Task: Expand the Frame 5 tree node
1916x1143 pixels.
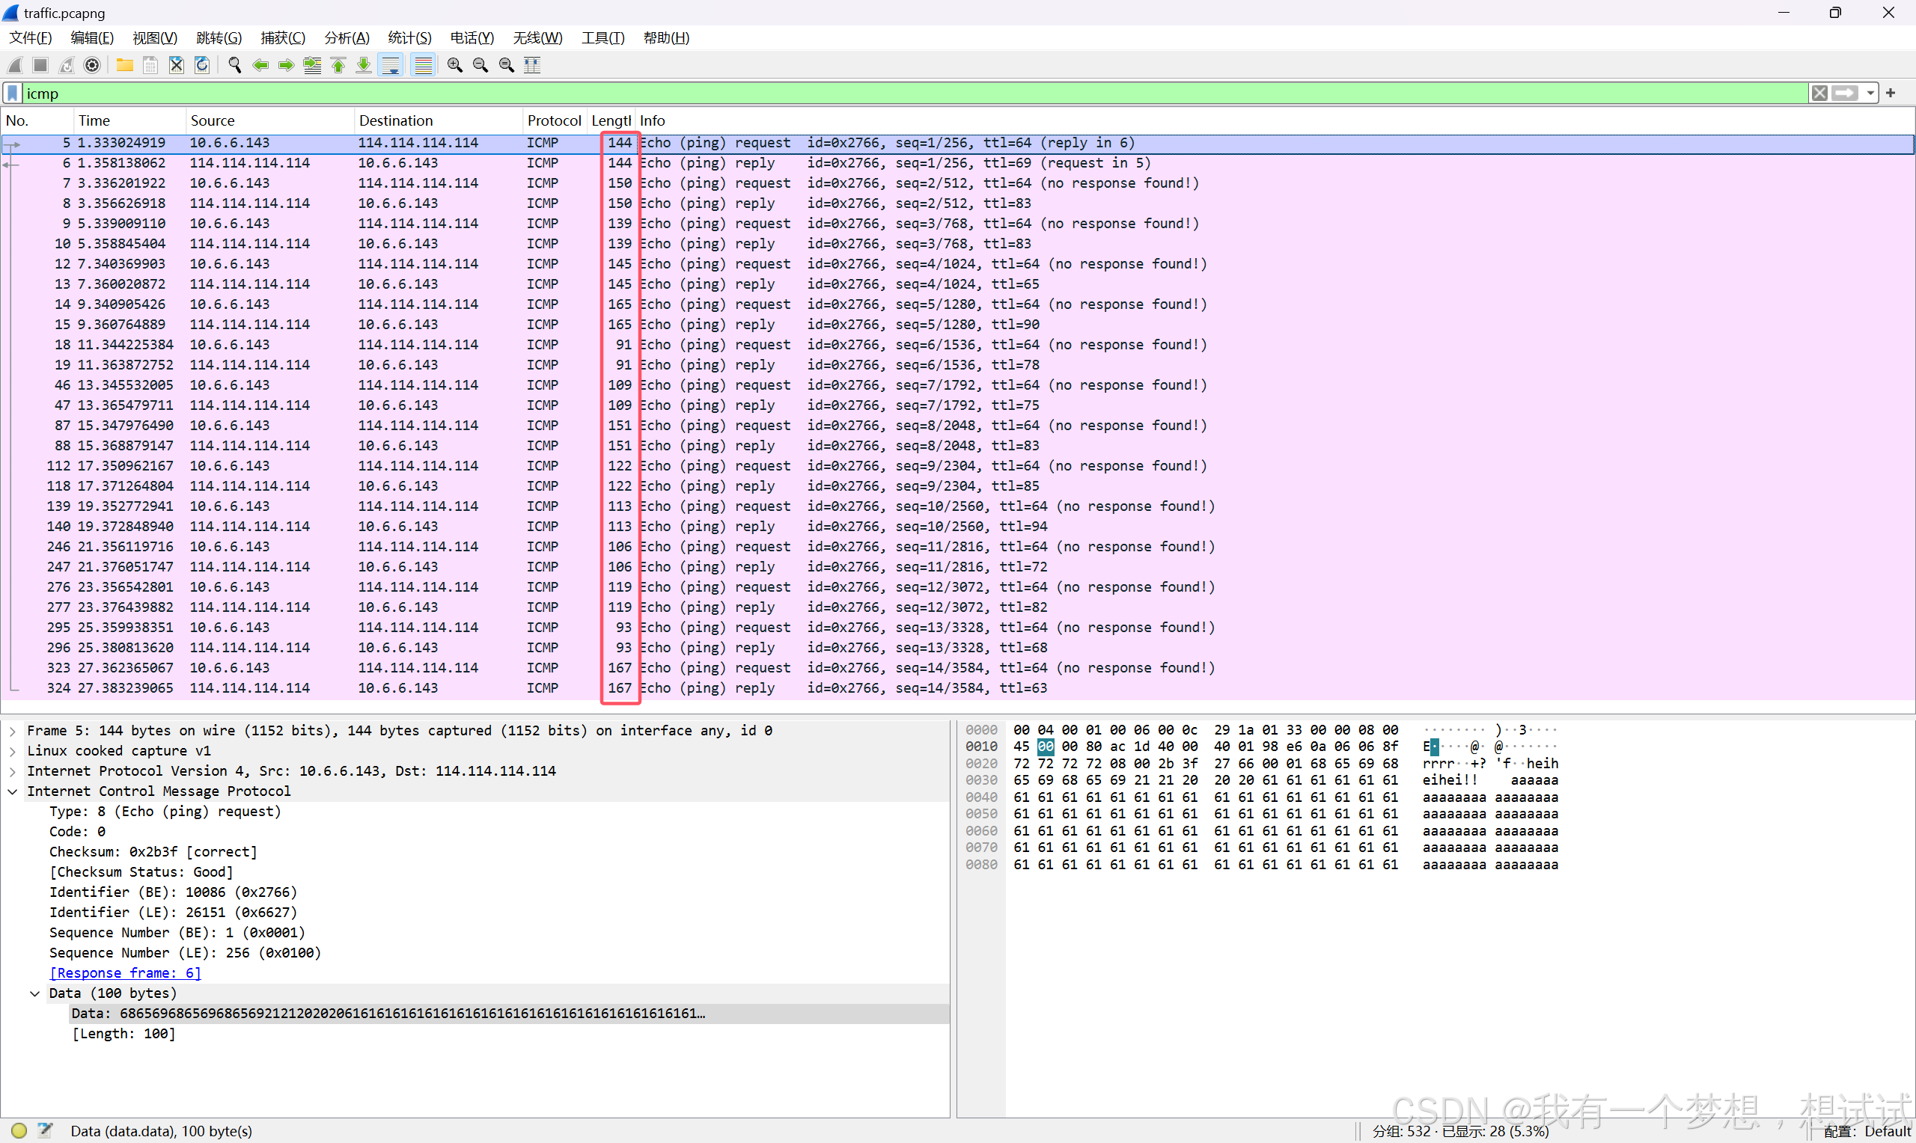Action: [x=12, y=731]
